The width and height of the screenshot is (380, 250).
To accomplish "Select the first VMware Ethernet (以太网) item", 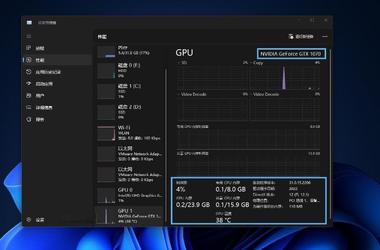I will pos(129,154).
